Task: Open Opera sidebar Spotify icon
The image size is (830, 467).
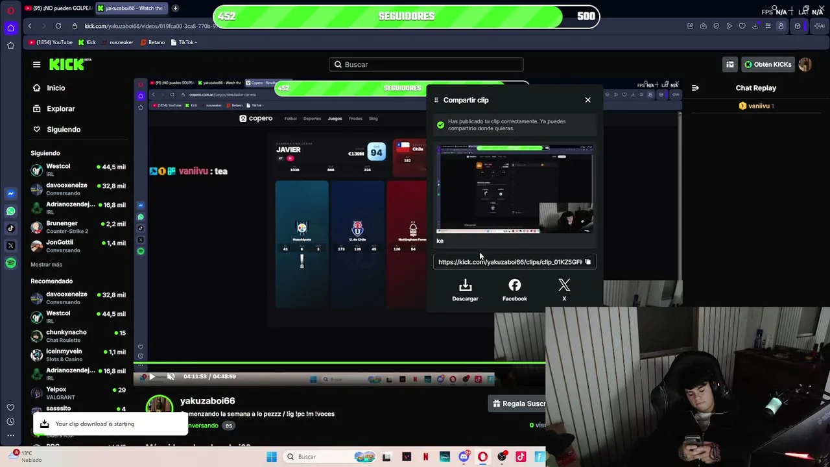Action: [10, 263]
